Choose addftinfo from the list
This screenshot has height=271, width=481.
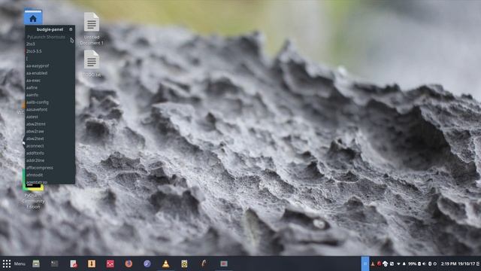click(x=35, y=153)
